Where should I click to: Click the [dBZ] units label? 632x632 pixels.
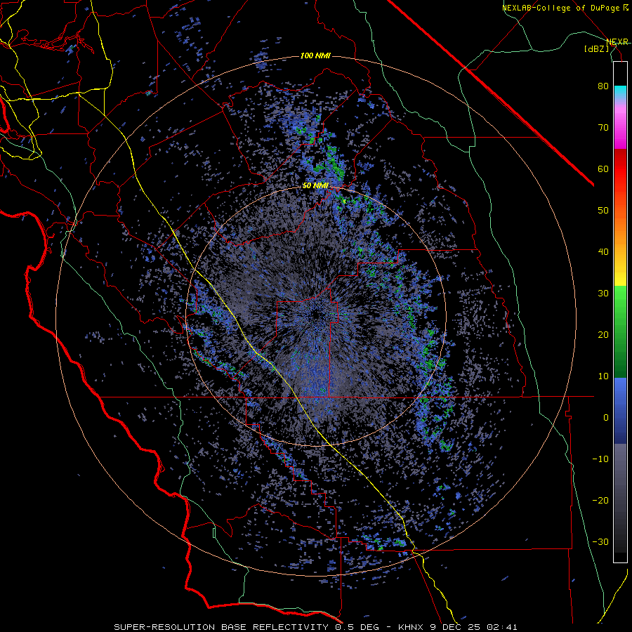tap(596, 48)
